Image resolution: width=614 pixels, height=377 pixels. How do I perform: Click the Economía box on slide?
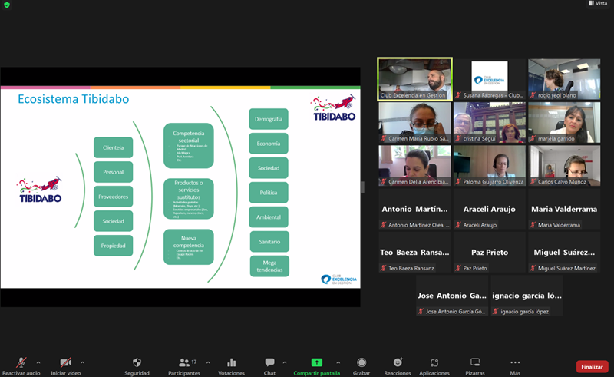[269, 144]
